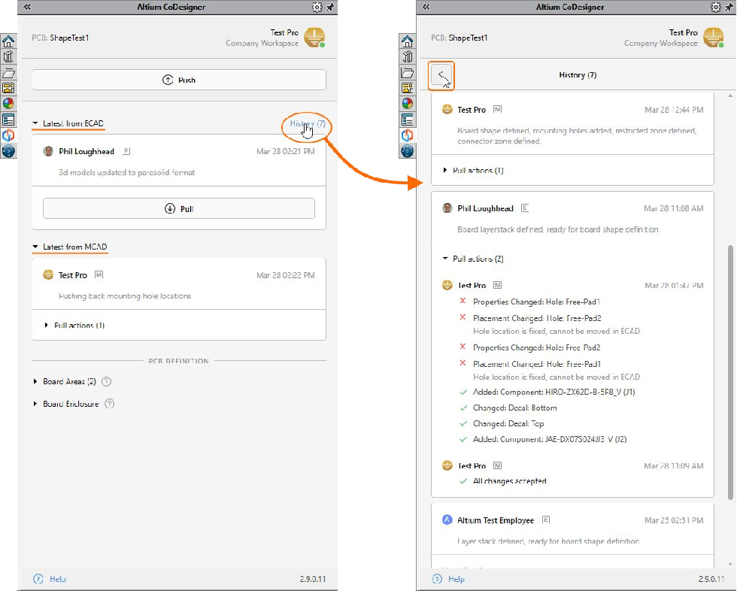Select the CoDesigner hexagon icon beside the History panel
This screenshot has width=737, height=591.
[x=407, y=135]
